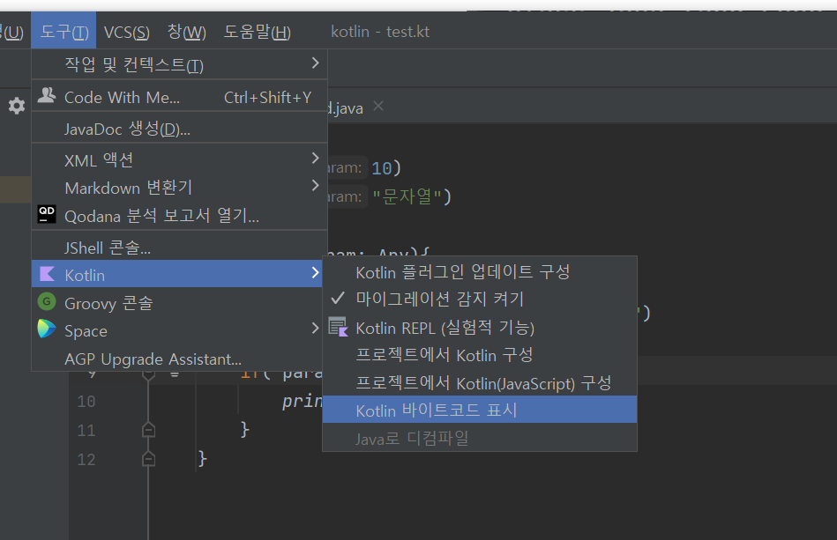
Task: Open XML 액션 submenu
Action: click(179, 160)
